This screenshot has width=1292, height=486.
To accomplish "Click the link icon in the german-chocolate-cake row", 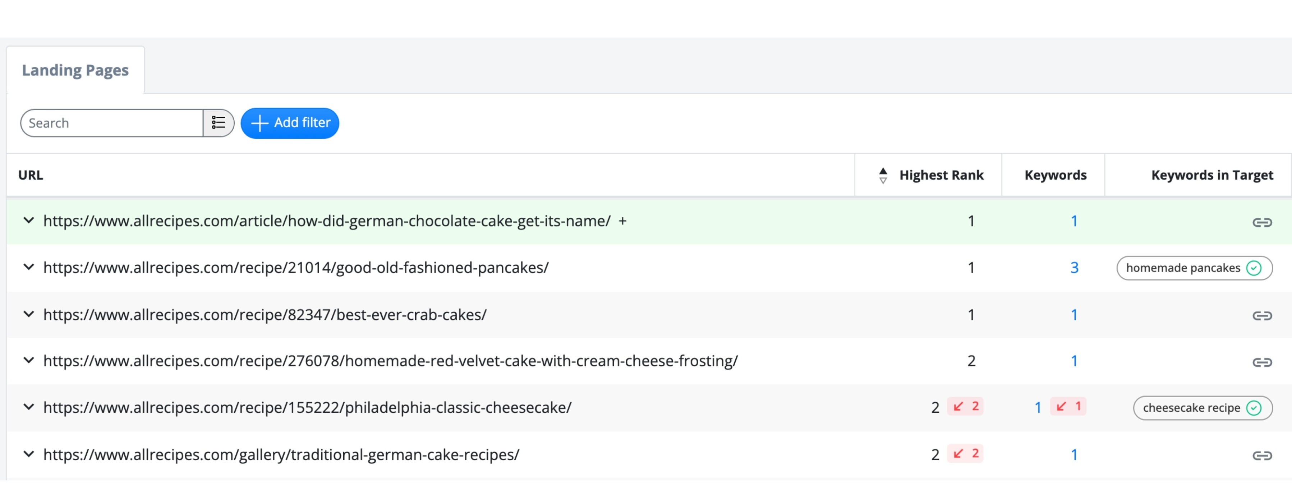I will coord(1262,222).
